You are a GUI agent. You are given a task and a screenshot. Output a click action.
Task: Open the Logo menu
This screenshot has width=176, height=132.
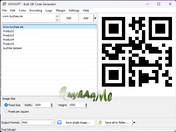pyautogui.click(x=49, y=10)
